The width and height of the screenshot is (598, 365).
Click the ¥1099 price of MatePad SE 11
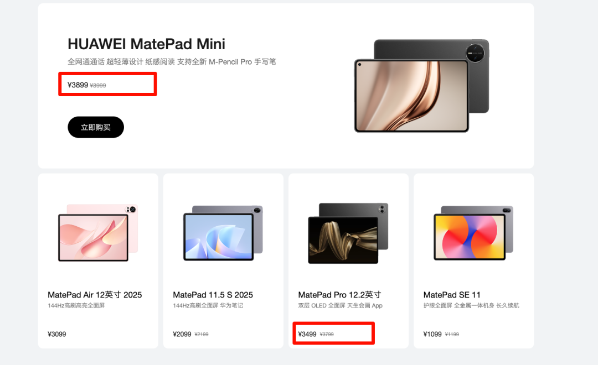(432, 334)
